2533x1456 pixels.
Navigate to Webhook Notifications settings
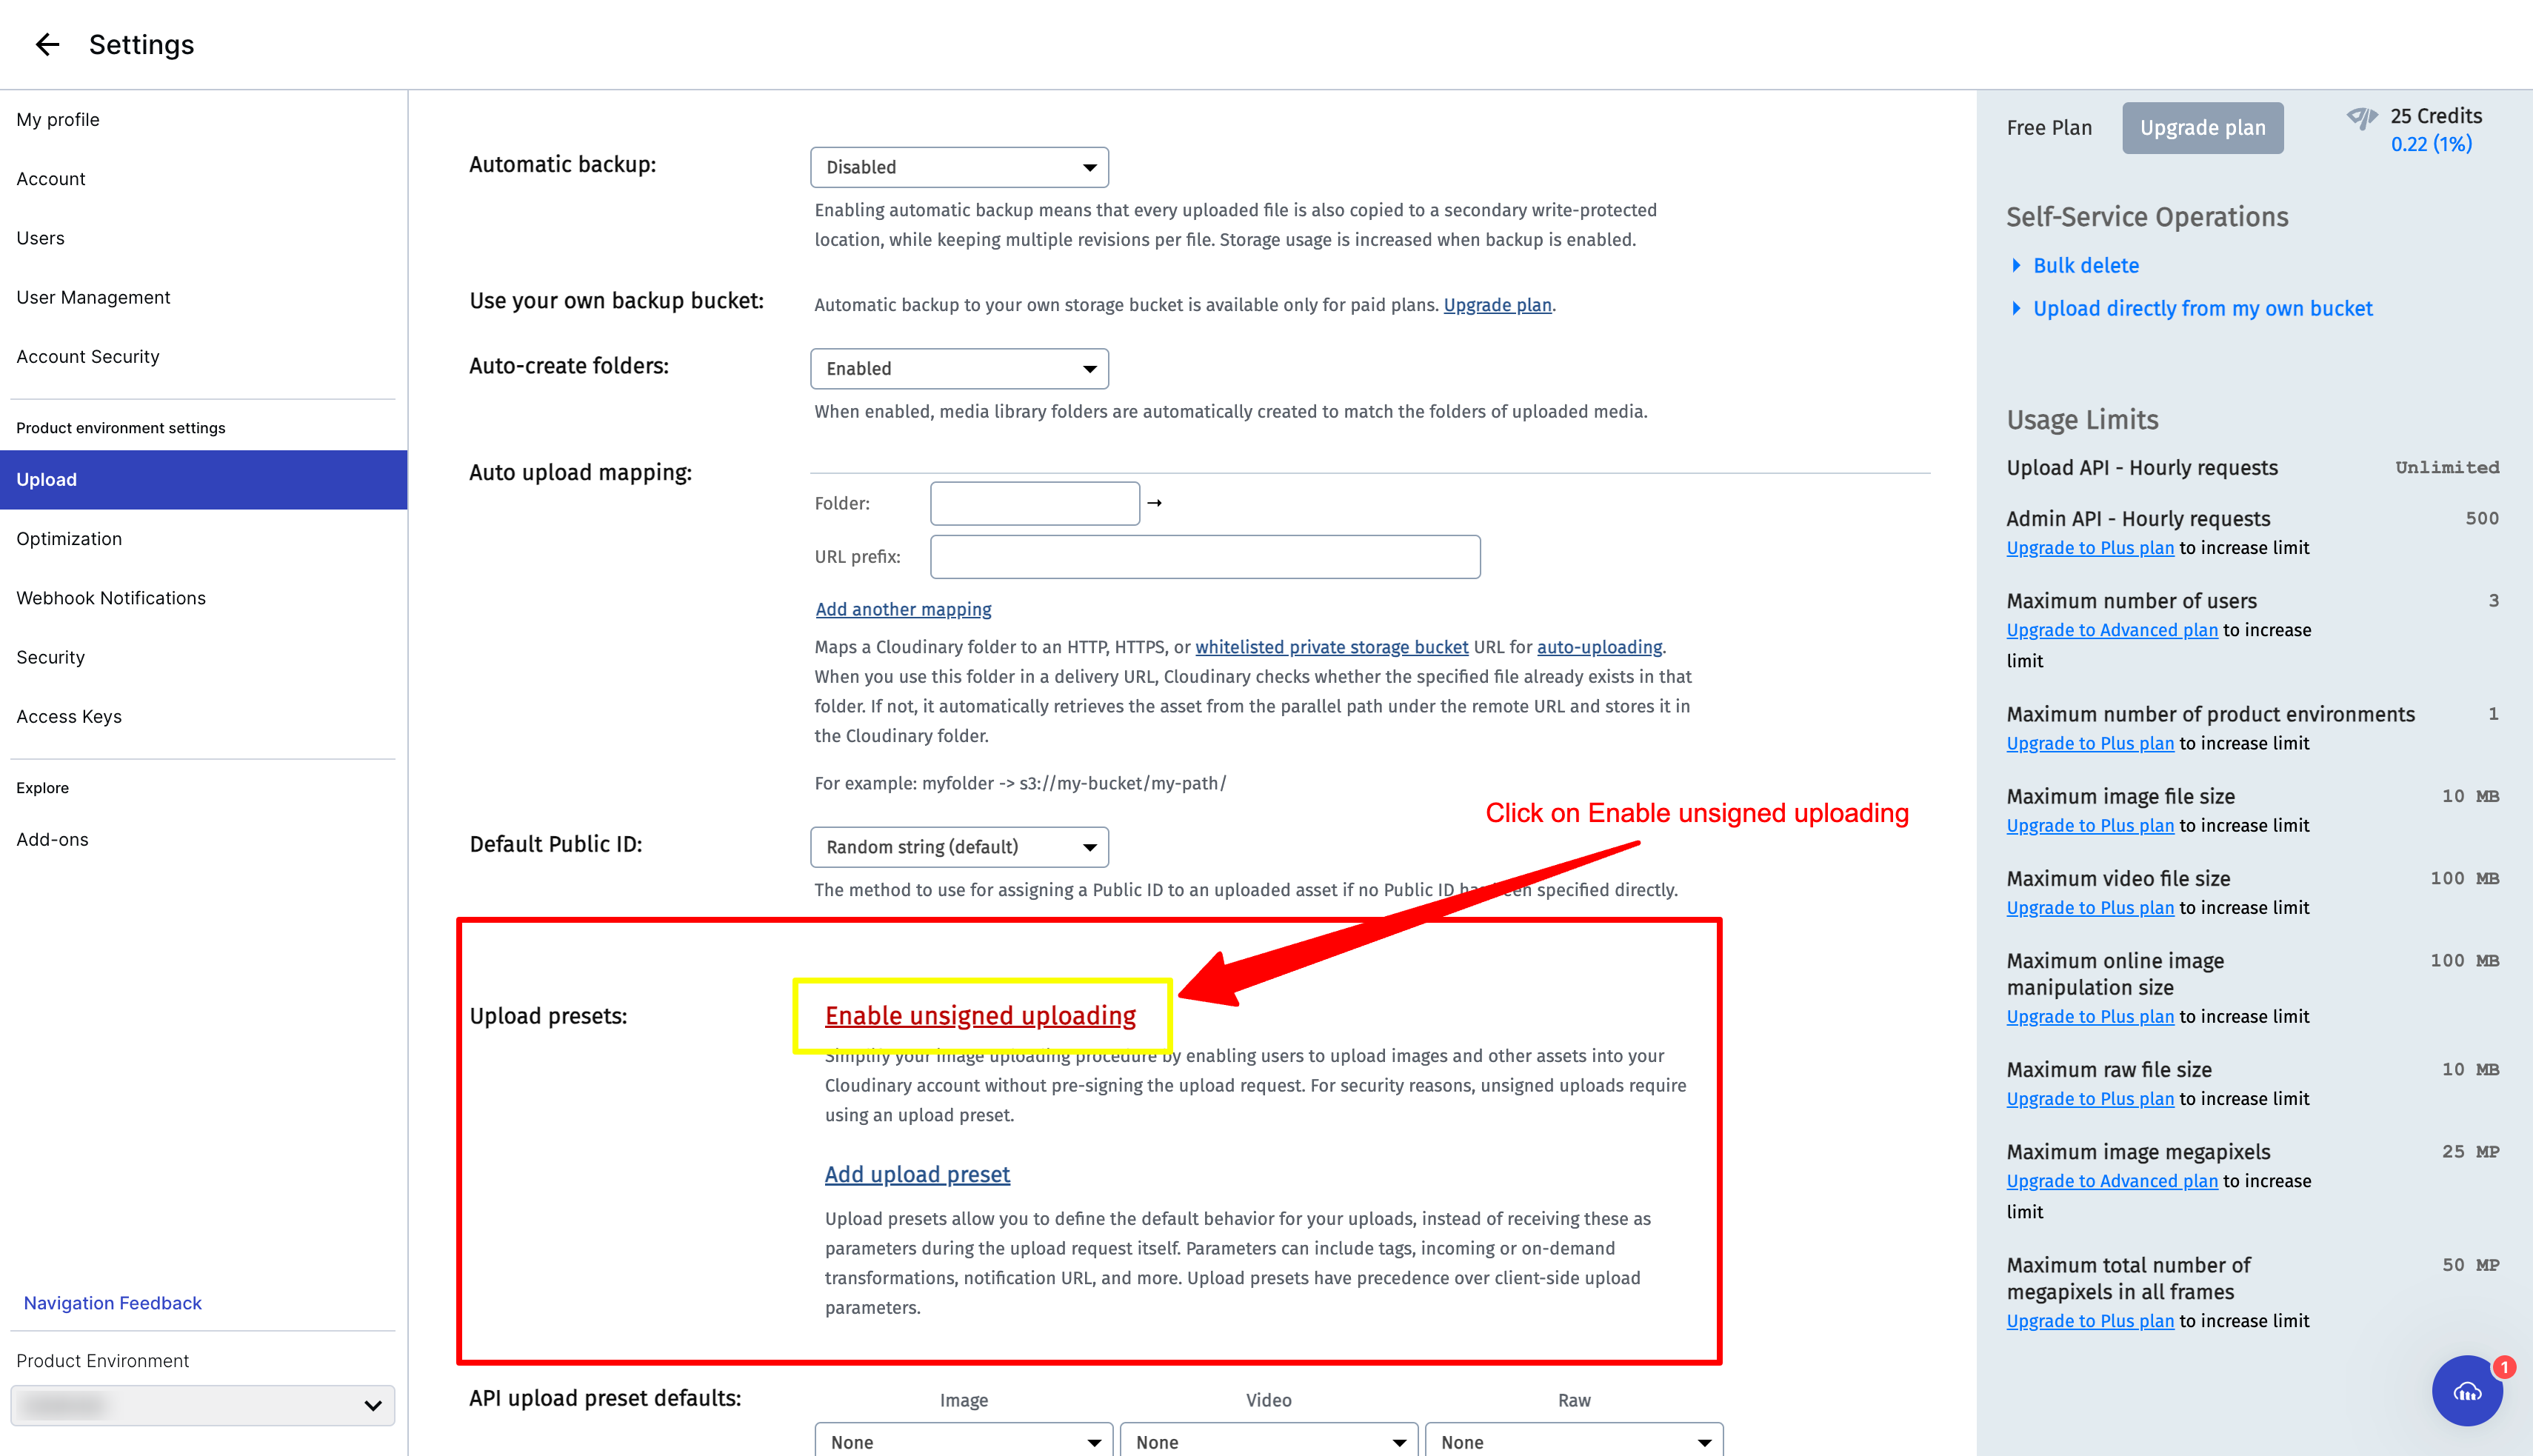pos(110,597)
